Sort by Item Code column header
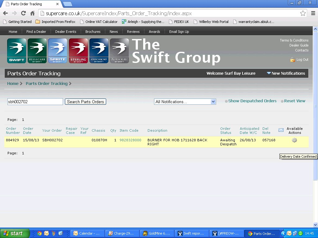Screen dimensions: 318x238 [129, 130]
